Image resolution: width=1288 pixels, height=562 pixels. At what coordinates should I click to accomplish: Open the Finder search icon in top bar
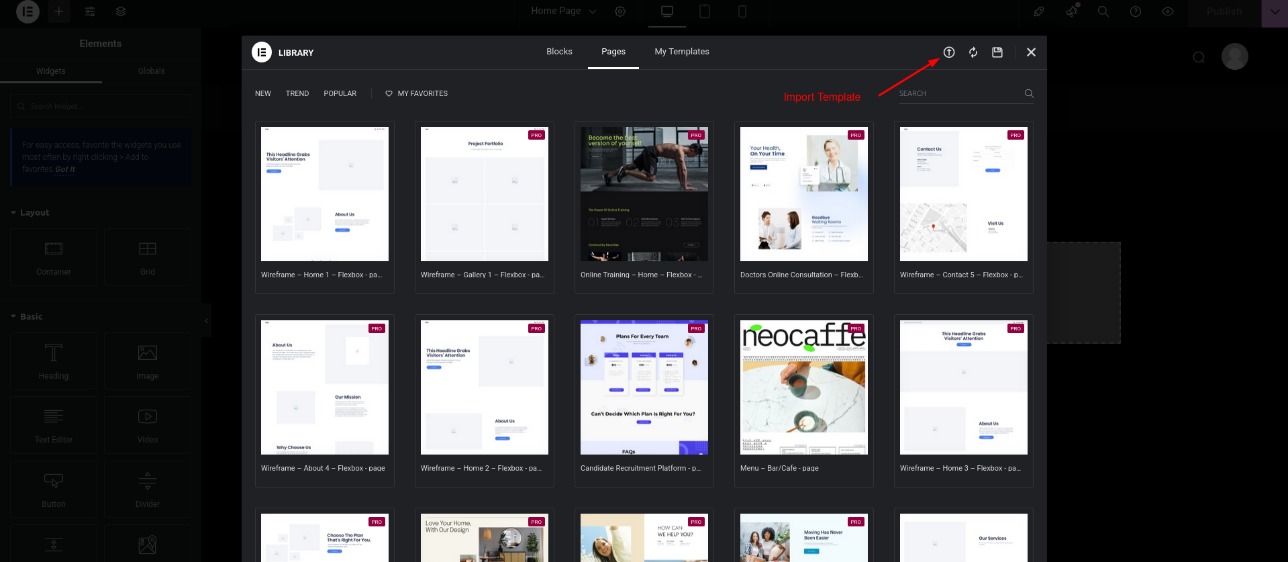click(x=1103, y=11)
